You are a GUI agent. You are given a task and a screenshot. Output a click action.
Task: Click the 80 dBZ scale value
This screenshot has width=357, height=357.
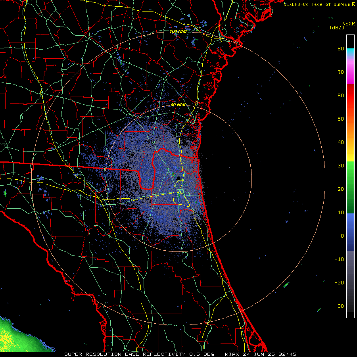(x=341, y=49)
